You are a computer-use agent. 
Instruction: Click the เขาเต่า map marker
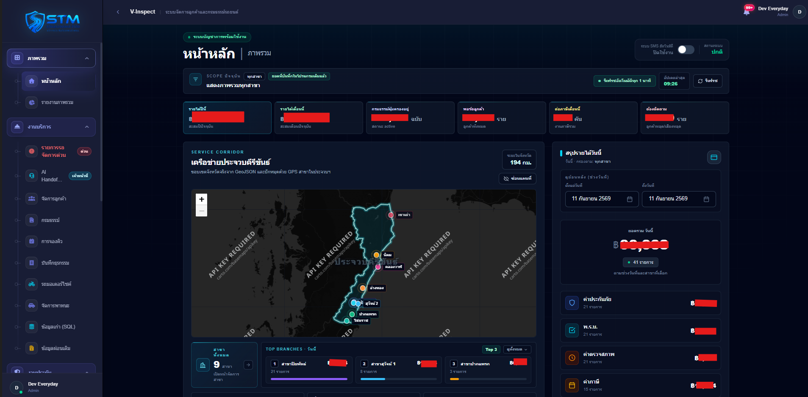(x=391, y=215)
